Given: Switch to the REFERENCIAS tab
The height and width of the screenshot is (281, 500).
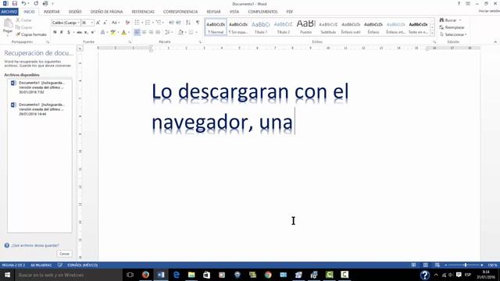Looking at the screenshot, I should (143, 12).
